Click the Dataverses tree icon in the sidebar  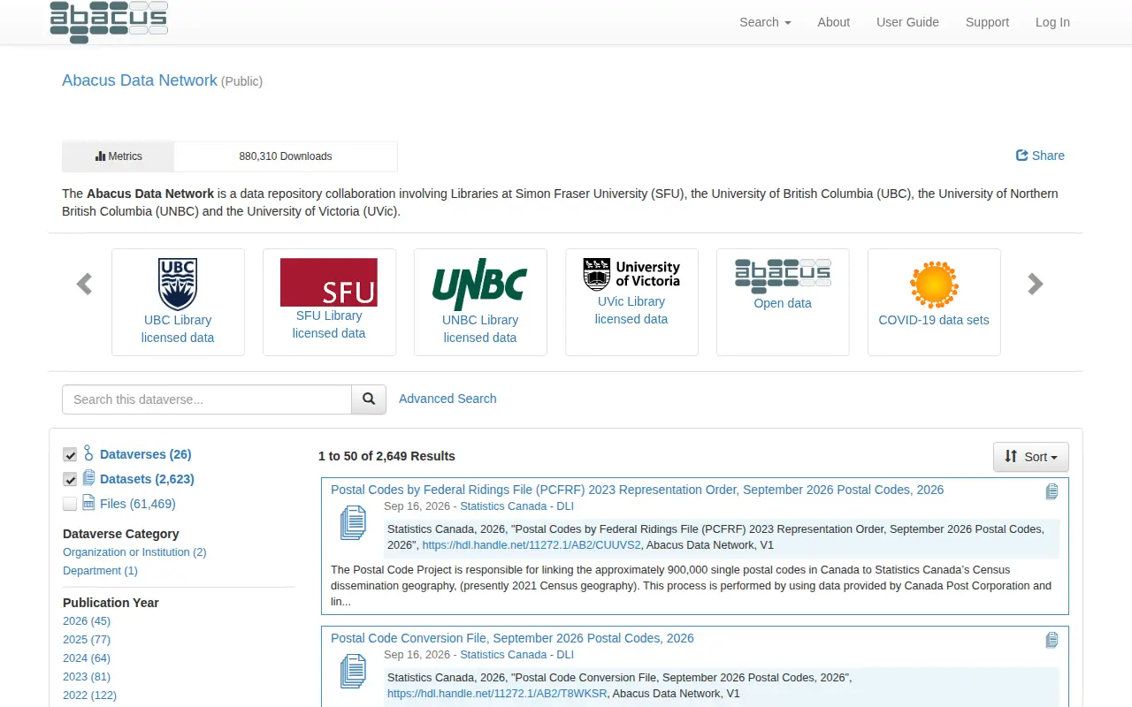coord(88,453)
